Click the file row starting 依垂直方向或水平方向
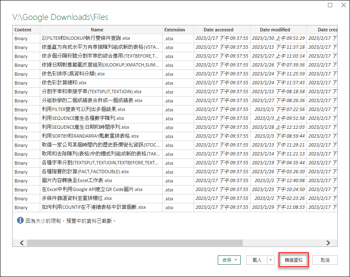The width and height of the screenshot is (350, 277). tap(100, 47)
